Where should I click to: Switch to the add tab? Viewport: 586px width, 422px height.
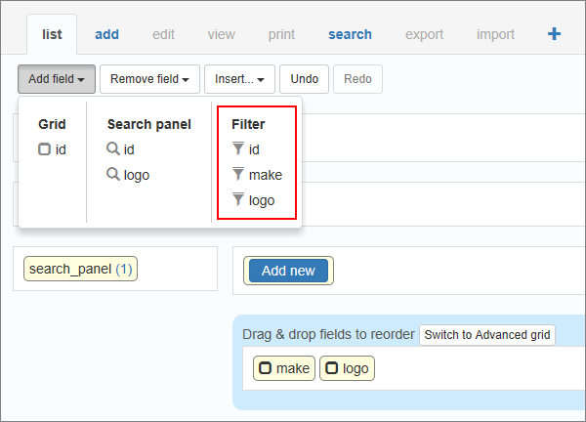coord(106,34)
